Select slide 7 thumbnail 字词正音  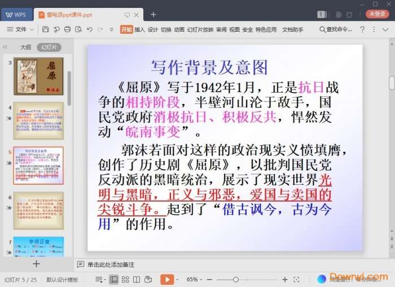point(38,247)
